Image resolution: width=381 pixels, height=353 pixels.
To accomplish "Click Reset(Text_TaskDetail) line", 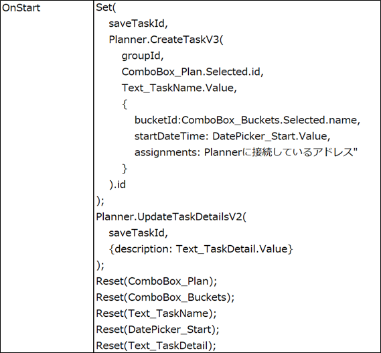I will pyautogui.click(x=156, y=346).
